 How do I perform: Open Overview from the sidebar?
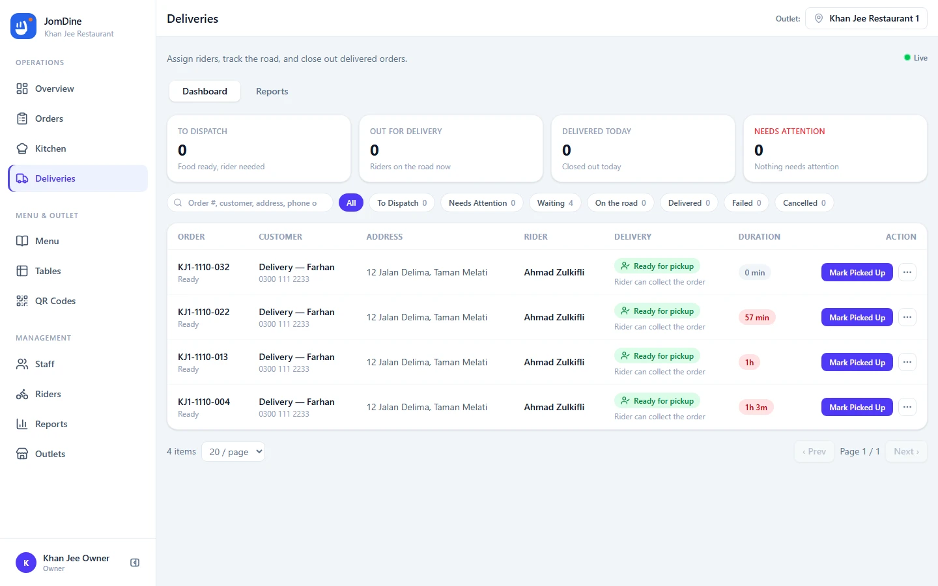(78, 89)
